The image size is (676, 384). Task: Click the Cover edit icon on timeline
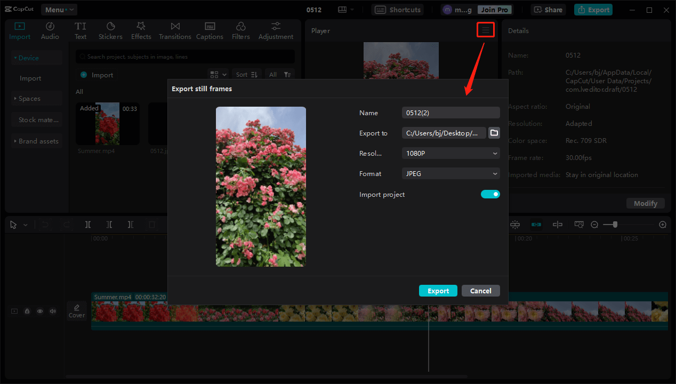tap(77, 311)
